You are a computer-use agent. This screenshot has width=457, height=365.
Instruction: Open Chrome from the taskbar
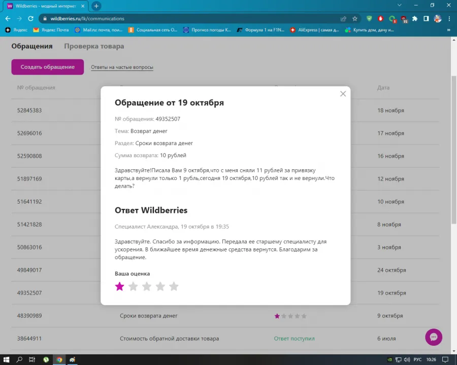[x=59, y=360]
